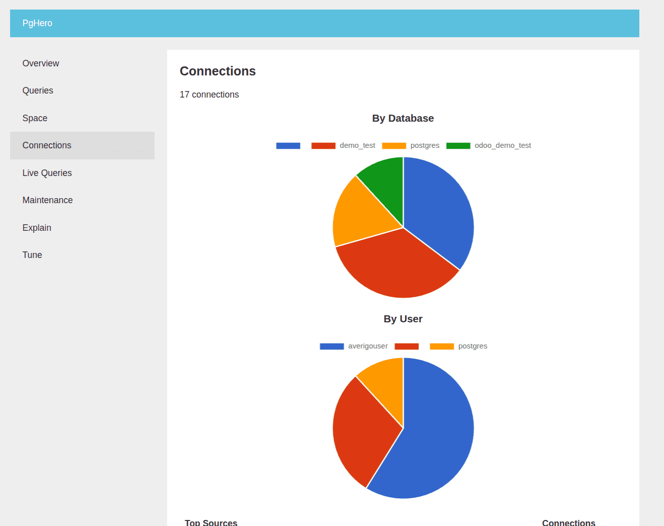Click the unlabeled blue swatch in By Database legend
The image size is (664, 526).
[x=287, y=145]
